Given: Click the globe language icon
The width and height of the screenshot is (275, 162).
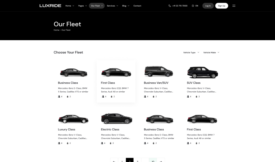Looking at the screenshot, I should (x=193, y=6).
